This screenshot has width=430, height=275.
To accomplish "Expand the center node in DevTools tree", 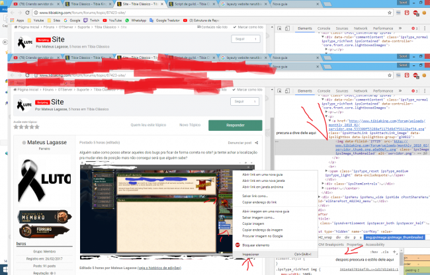I will tap(323, 188).
